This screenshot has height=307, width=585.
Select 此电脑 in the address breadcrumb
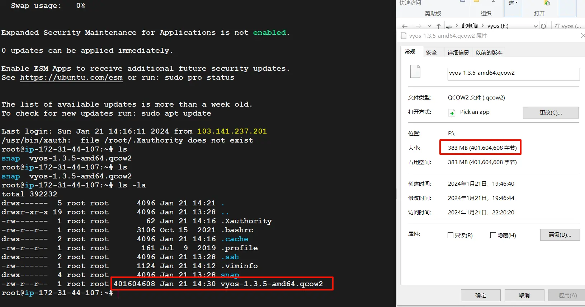pos(470,26)
